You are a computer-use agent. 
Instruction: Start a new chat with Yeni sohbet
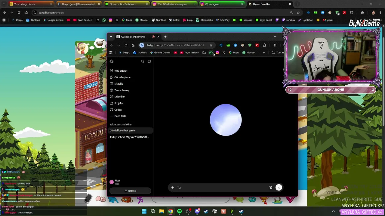pos(131,71)
